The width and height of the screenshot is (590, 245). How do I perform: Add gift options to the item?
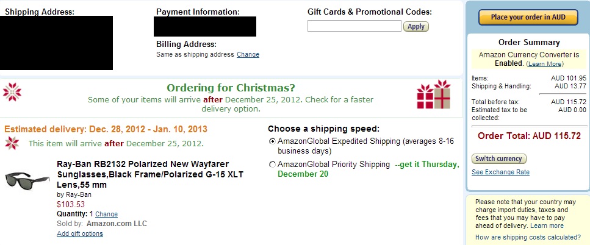(x=80, y=234)
